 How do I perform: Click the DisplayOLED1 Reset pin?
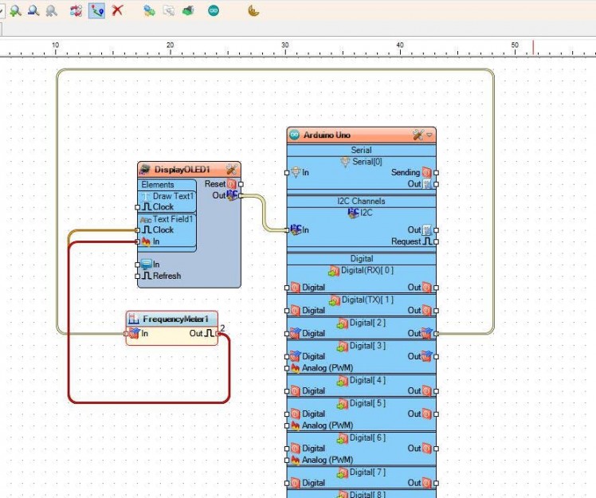tap(241, 184)
